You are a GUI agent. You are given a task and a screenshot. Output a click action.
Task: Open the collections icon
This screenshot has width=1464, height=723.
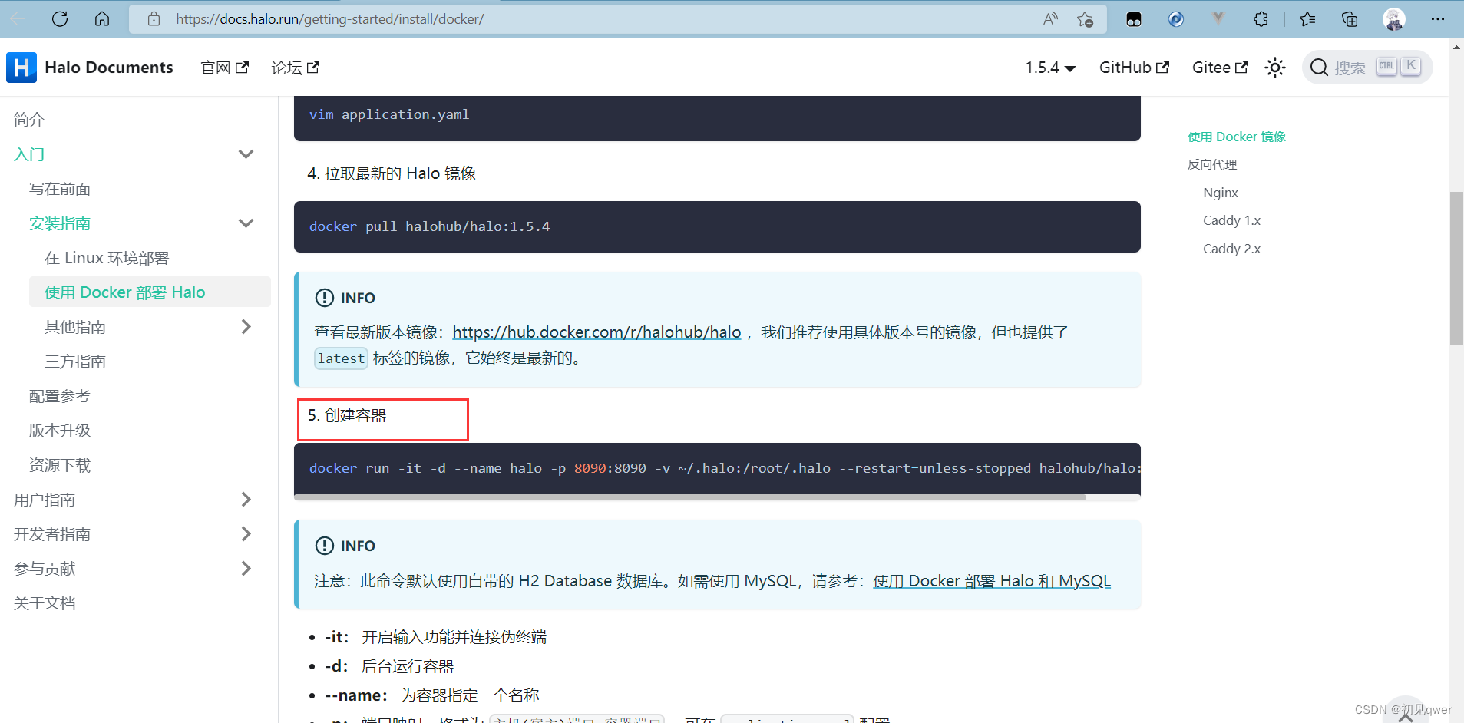pos(1350,19)
